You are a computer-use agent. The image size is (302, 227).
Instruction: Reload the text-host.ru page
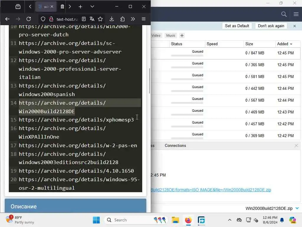tap(29, 19)
